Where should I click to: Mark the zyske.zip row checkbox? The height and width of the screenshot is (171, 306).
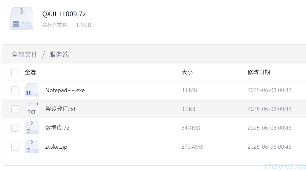15,147
